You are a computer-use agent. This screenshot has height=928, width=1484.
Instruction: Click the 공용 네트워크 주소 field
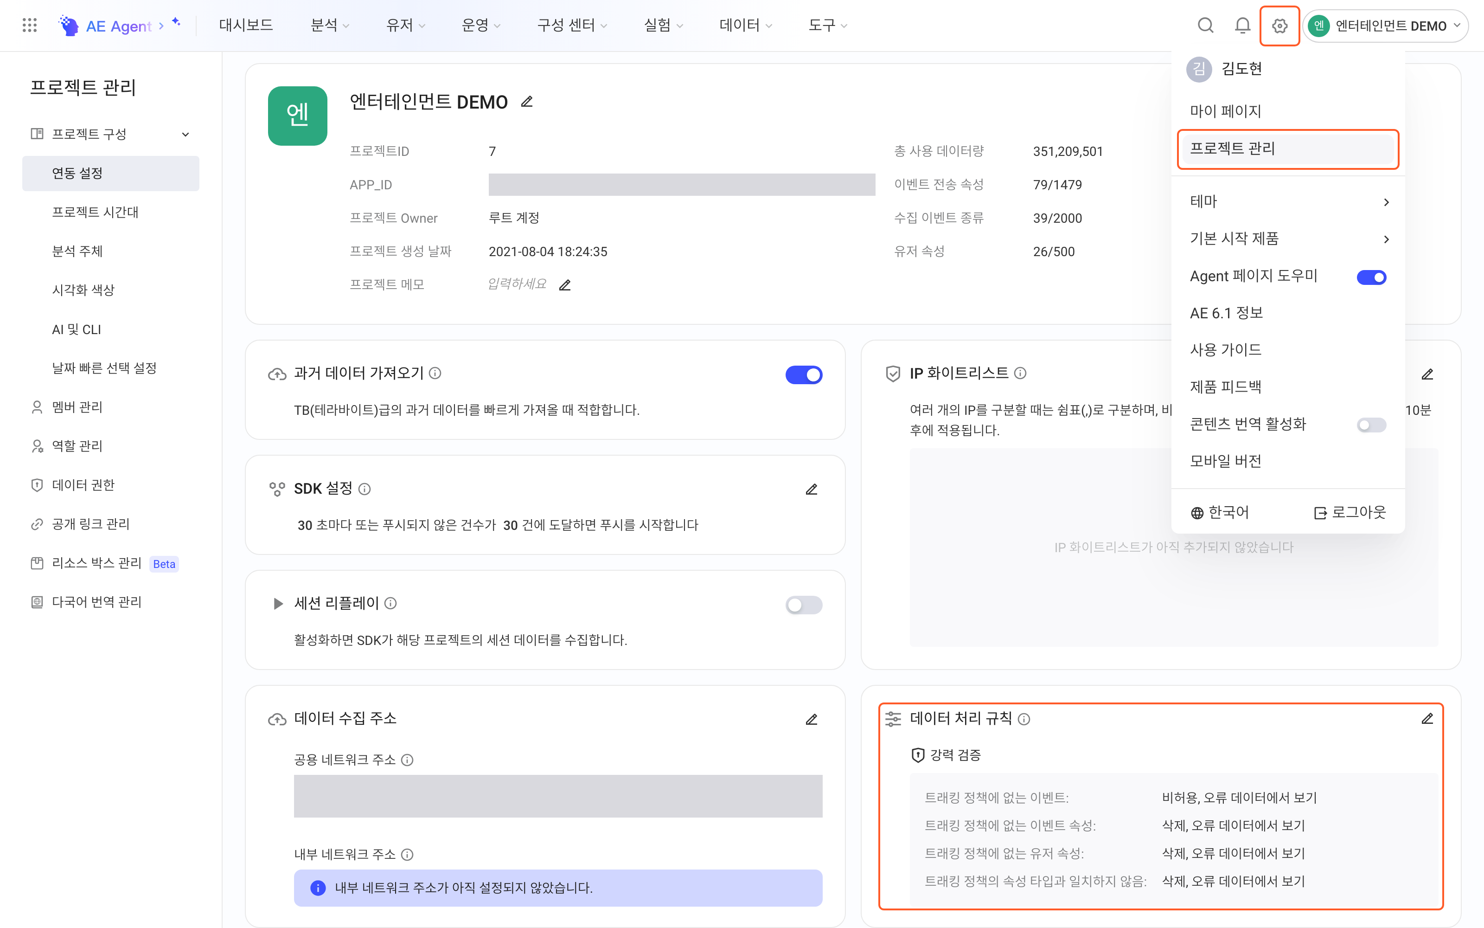tap(558, 796)
